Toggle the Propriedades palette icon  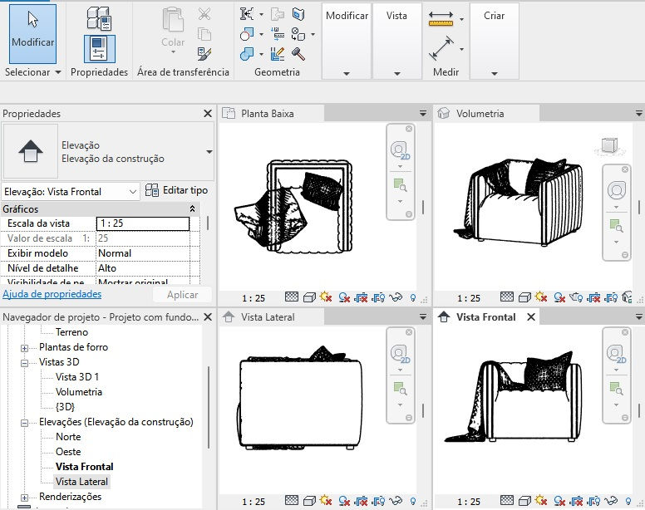pyautogui.click(x=99, y=48)
